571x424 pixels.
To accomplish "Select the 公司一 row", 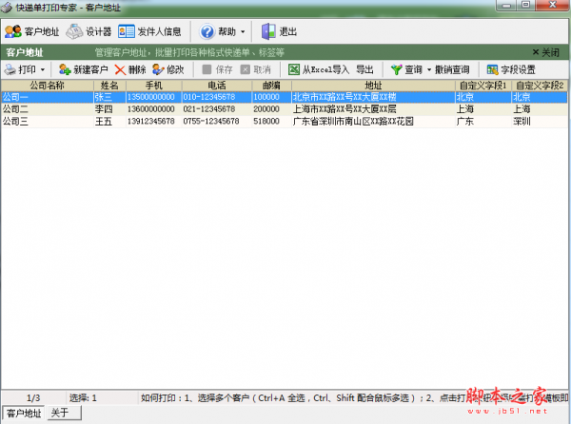I will point(284,97).
